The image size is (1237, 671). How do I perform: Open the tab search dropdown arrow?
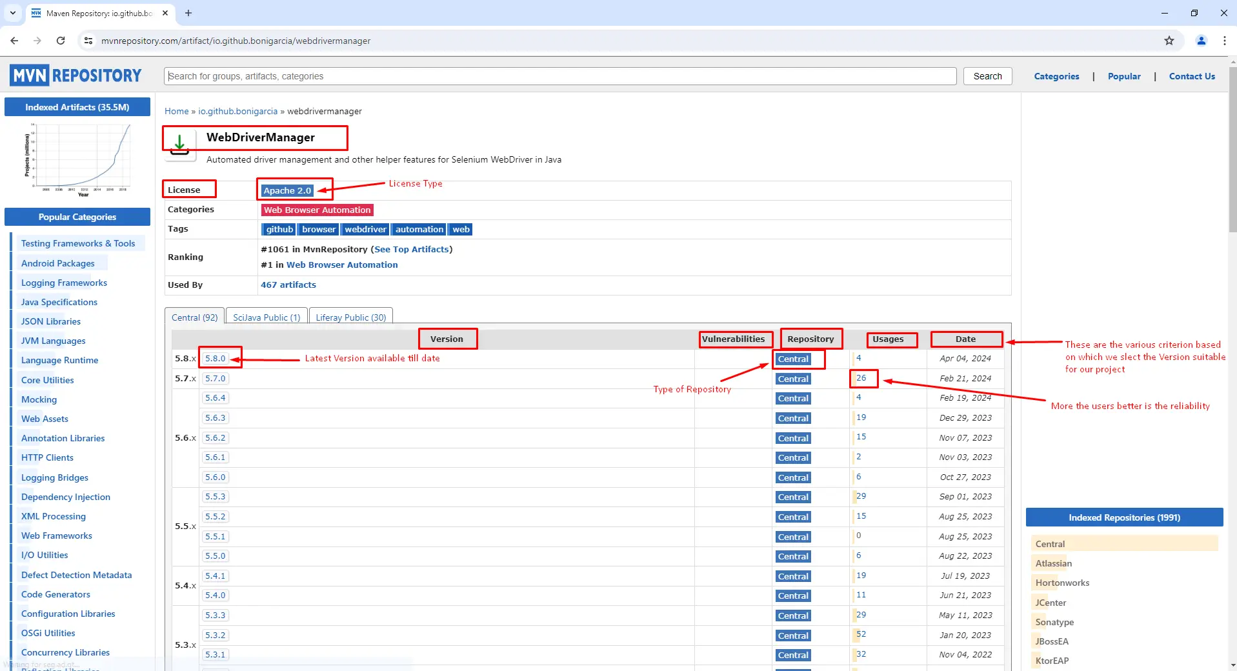[x=12, y=13]
